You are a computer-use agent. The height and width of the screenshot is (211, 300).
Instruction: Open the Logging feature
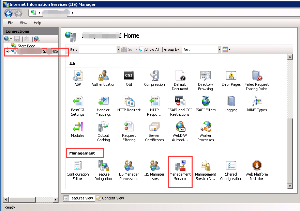tap(231, 104)
